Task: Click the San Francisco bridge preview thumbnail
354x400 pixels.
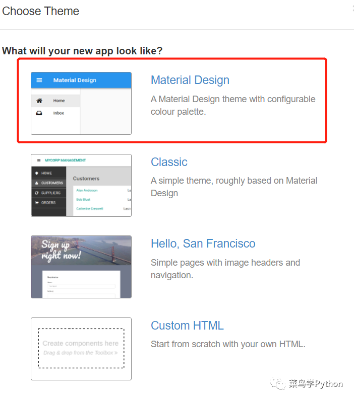Action: pyautogui.click(x=81, y=267)
